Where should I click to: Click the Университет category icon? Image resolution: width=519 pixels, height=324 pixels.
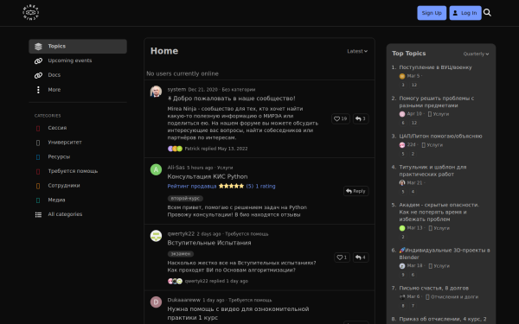pos(38,143)
